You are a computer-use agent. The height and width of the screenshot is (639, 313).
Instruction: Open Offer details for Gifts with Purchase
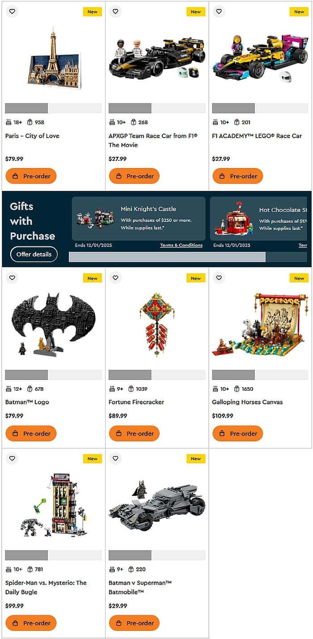34,254
